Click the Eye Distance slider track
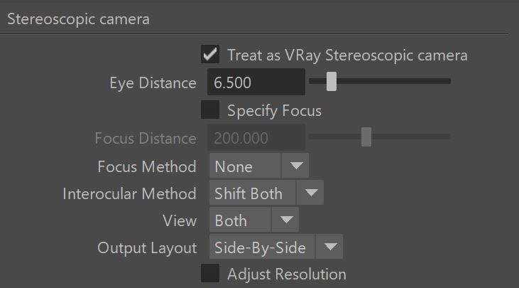 pos(380,81)
